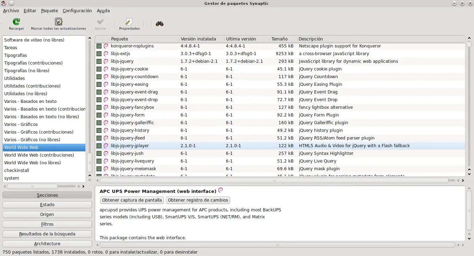Toggle status box for libjs-jquery-meiomask
The width and height of the screenshot is (474, 256).
tap(99, 169)
